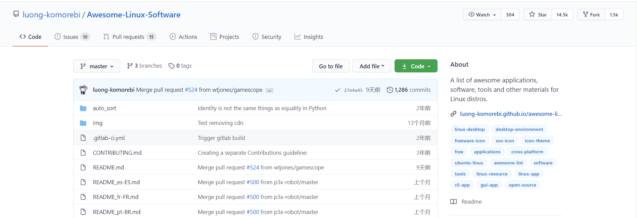Open commit 'Trigger gitlab build'
Screen dimensions: 637x218
221,138
